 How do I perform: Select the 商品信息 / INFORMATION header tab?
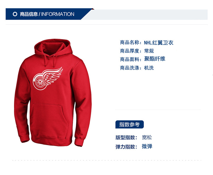[47, 14]
